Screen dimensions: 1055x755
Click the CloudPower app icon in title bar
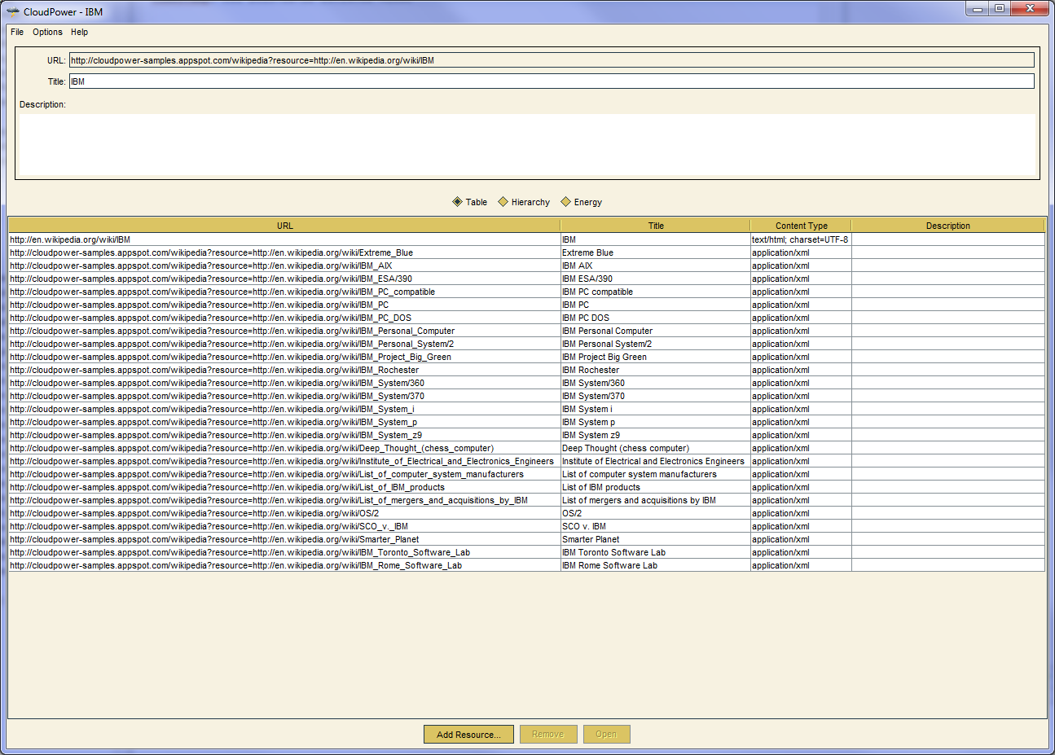tap(13, 12)
